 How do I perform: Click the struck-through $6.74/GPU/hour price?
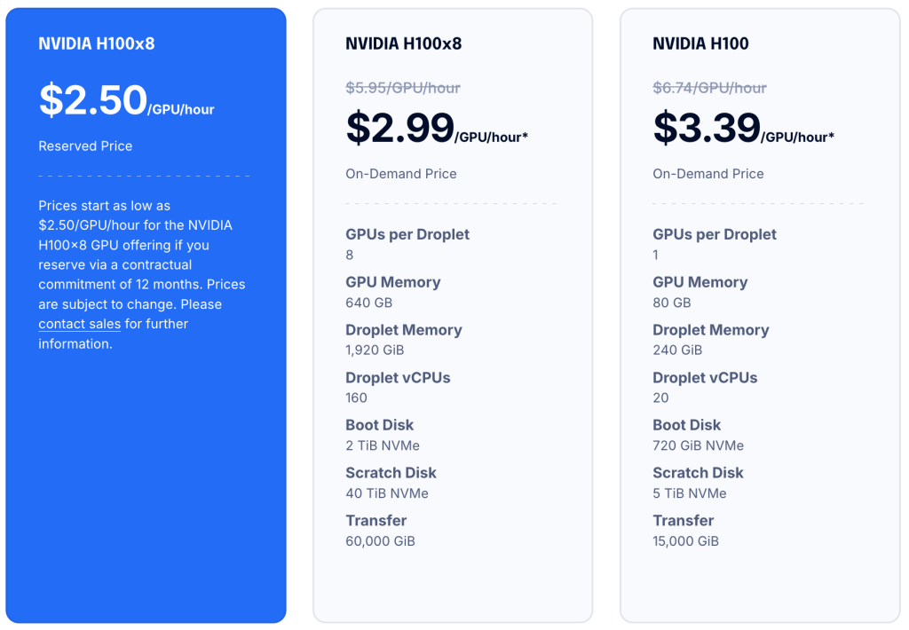pyautogui.click(x=709, y=88)
